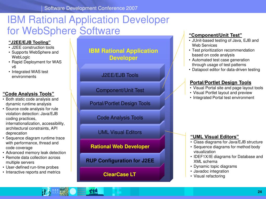Screen dimensions: 266x199
Task: Click "Supports WebSphere and WebLogic" bullet
Action: 35,55
